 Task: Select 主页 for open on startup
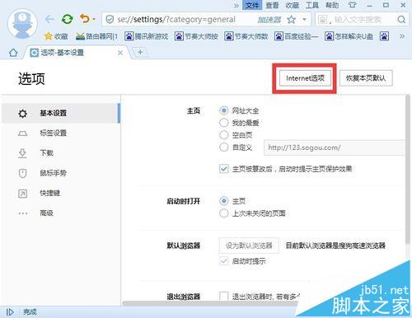pyautogui.click(x=224, y=201)
